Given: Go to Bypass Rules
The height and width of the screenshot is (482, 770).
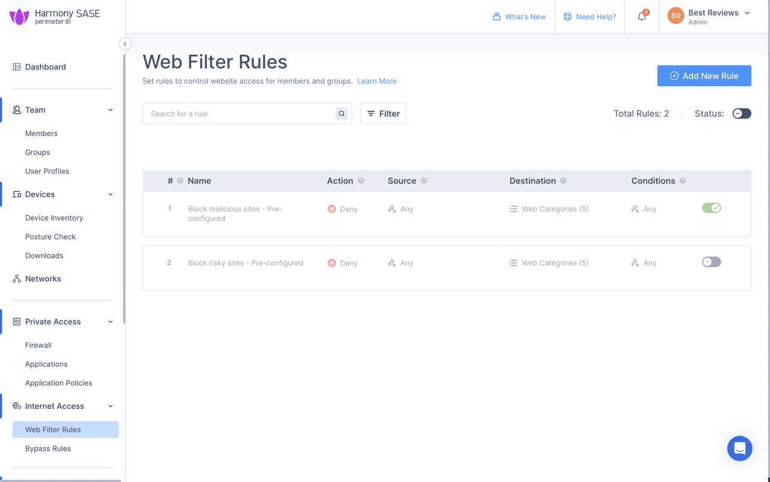Looking at the screenshot, I should (48, 448).
